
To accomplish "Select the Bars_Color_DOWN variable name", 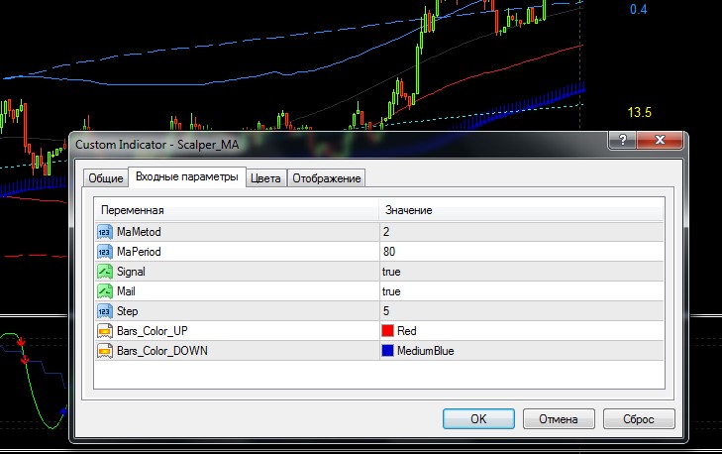I will tap(162, 351).
